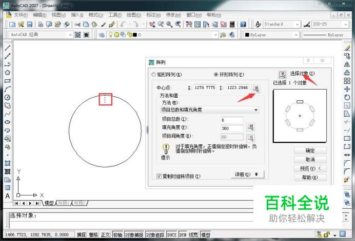Toggle the 极轴 polar status button
Screen dimensions: 355x241
[117, 235]
